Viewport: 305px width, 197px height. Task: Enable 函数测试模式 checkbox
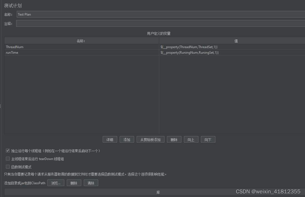coord(8,167)
